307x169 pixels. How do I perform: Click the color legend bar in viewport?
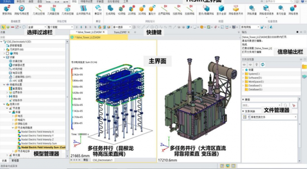[x=72, y=98]
